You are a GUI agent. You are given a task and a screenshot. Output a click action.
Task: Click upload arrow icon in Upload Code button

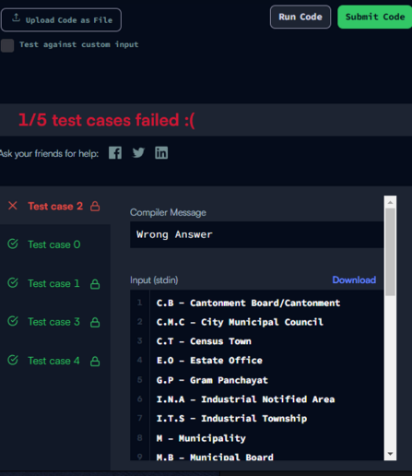tap(16, 18)
